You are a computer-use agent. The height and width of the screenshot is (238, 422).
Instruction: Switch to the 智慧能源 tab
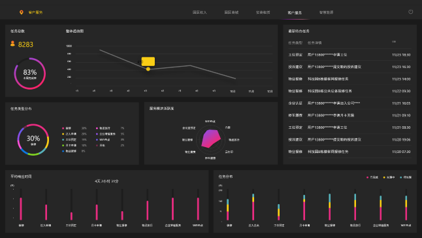click(326, 12)
